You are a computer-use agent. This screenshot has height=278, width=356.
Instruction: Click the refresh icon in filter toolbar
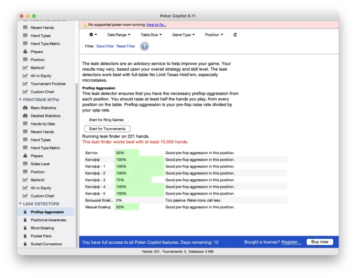pos(235,35)
